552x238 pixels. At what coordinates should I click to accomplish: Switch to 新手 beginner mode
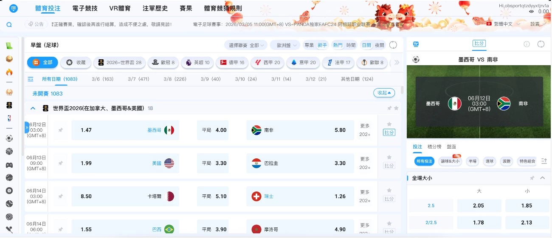pos(322,45)
